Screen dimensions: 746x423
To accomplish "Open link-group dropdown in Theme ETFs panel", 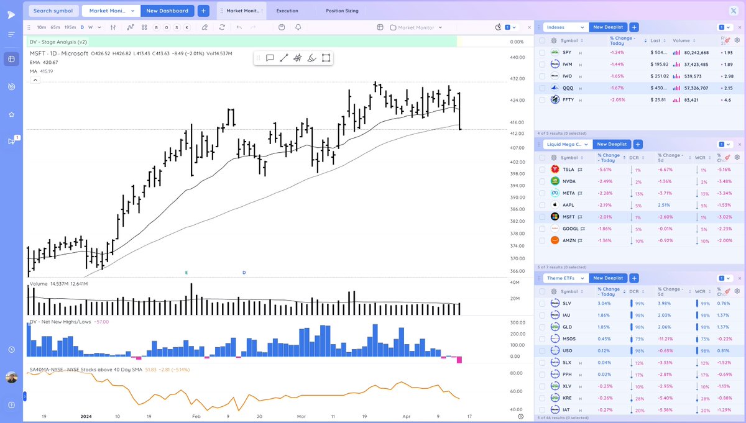I will (x=724, y=278).
